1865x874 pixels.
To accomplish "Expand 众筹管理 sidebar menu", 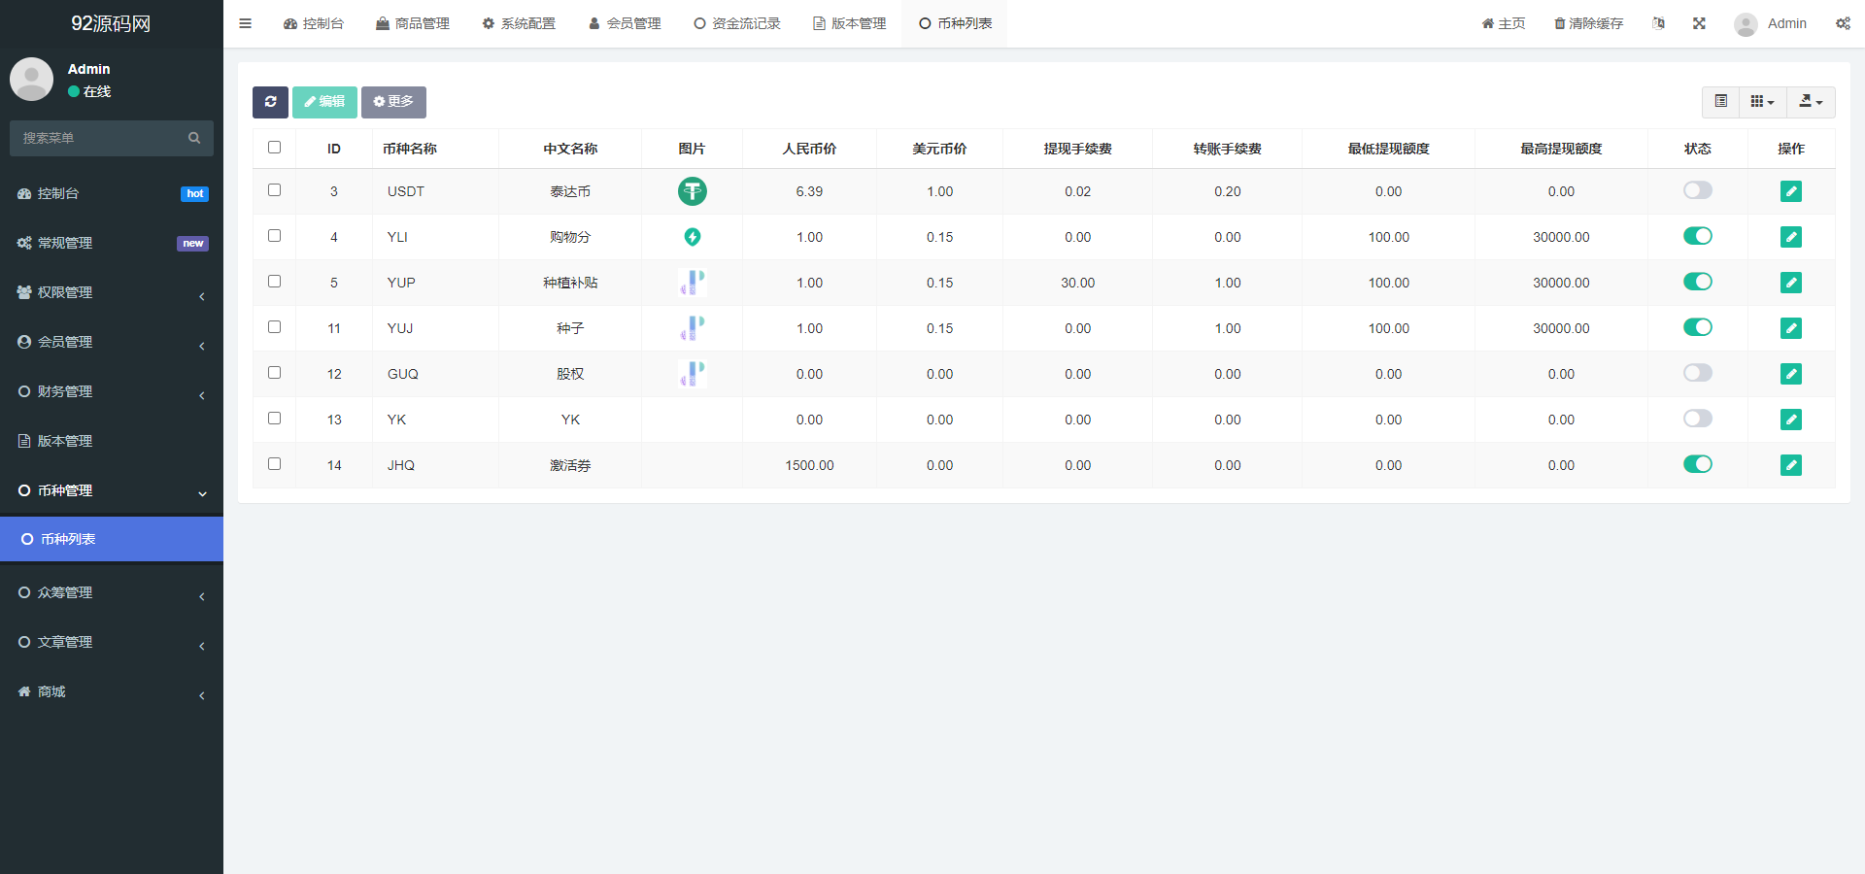I will [x=112, y=592].
